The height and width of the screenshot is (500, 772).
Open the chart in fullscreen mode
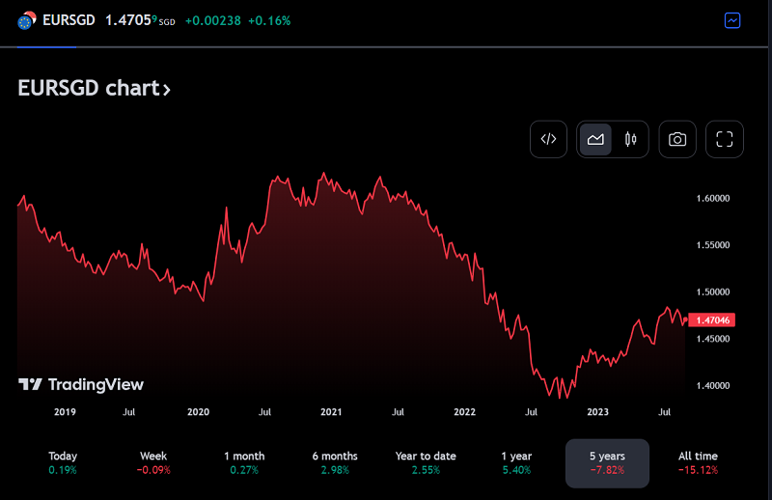(725, 139)
